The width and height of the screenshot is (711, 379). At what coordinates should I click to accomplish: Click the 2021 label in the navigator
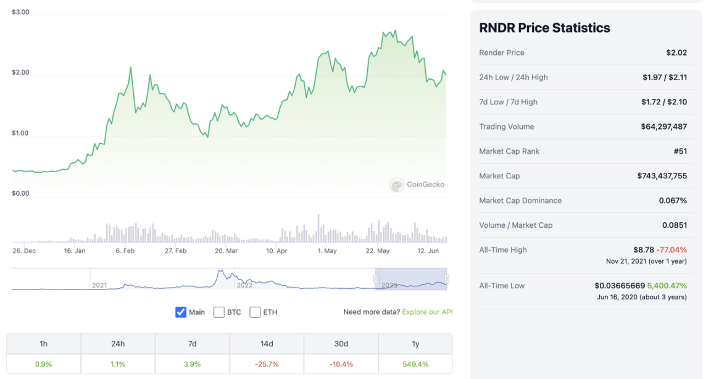coord(99,285)
